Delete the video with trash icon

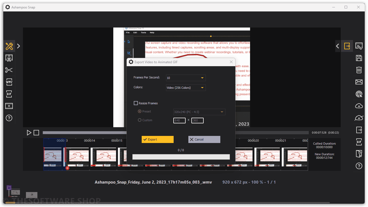[x=359, y=70]
